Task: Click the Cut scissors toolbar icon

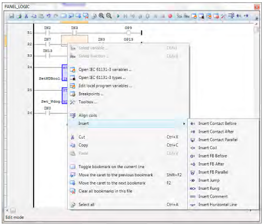Action: [26, 16]
